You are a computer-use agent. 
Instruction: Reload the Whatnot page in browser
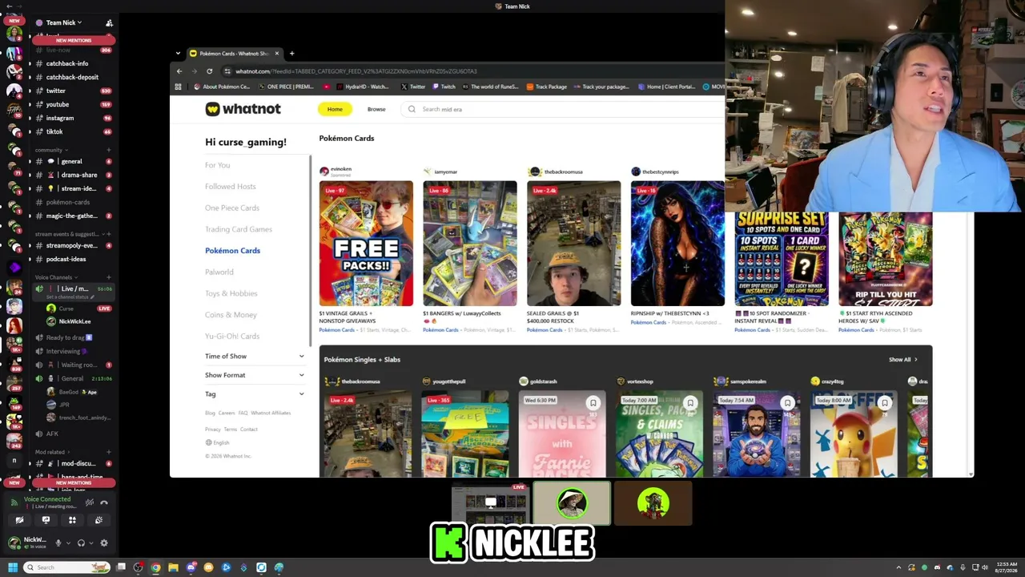click(x=209, y=71)
